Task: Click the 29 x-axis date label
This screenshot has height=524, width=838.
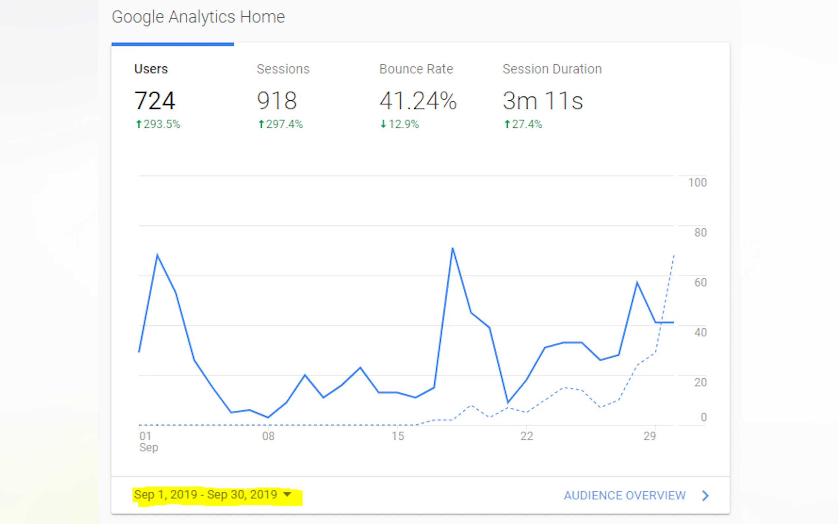Action: (x=650, y=436)
